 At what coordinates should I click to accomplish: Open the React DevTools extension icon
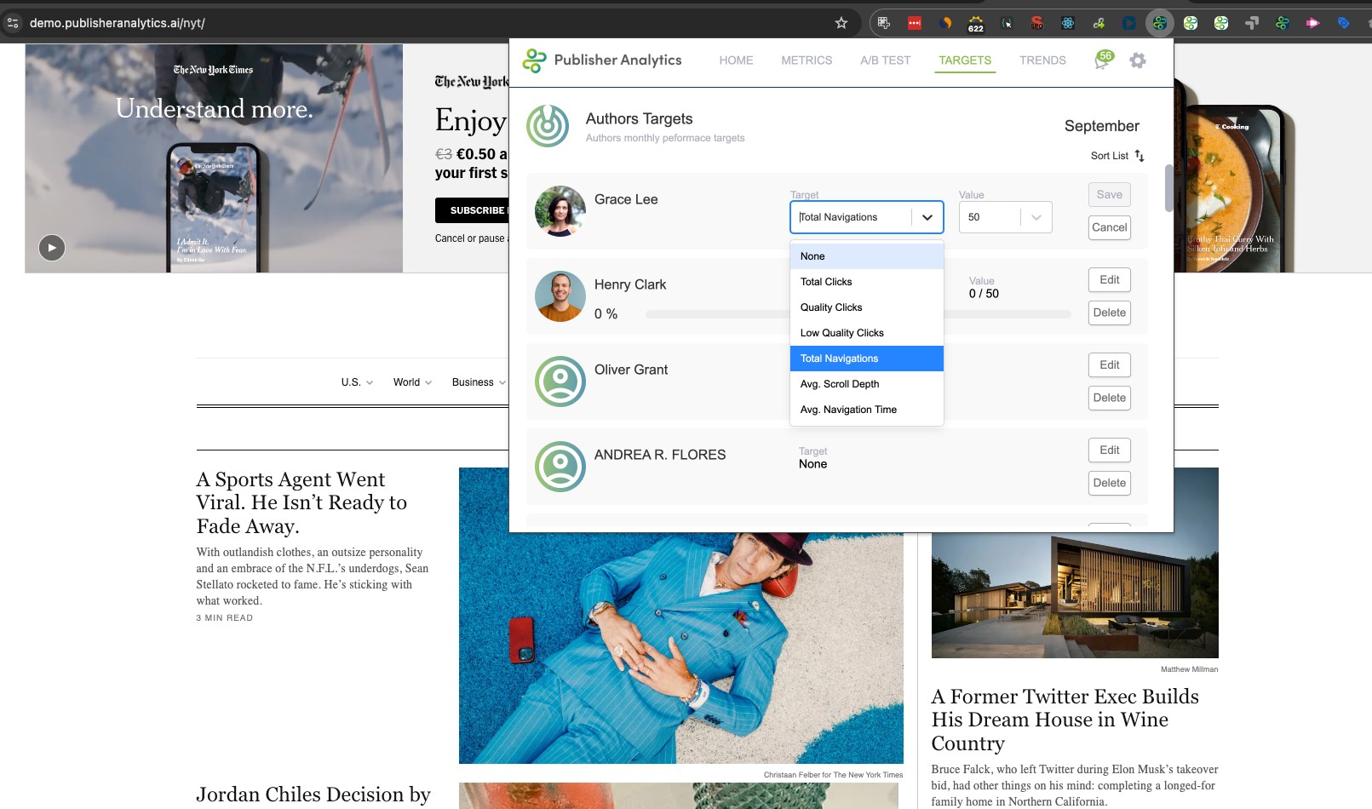click(x=1068, y=23)
